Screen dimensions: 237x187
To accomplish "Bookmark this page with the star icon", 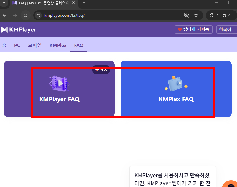I will [x=196, y=15].
